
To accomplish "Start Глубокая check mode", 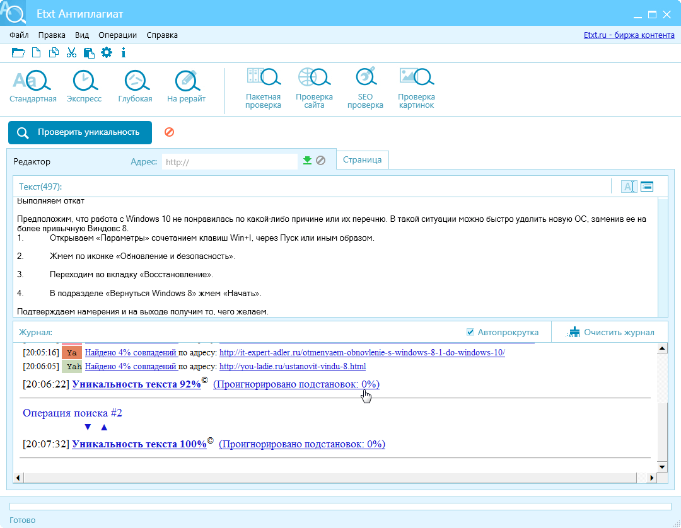I will [135, 86].
